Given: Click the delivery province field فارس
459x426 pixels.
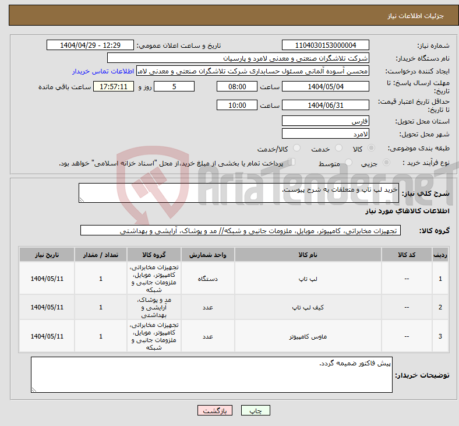Looking at the screenshot, I should (x=325, y=121).
